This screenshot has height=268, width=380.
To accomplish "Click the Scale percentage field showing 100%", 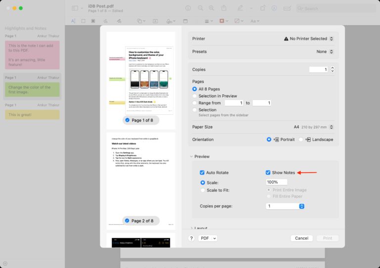I will click(x=277, y=182).
